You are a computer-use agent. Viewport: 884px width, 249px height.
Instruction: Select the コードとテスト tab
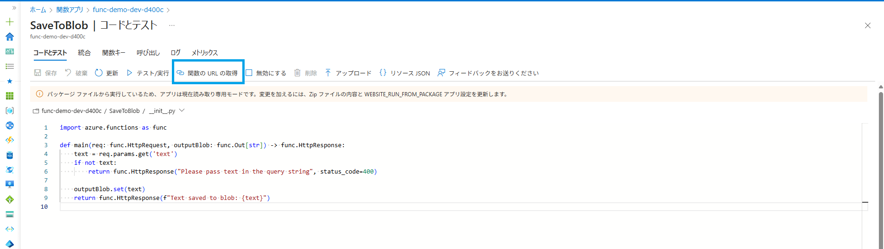coord(50,53)
